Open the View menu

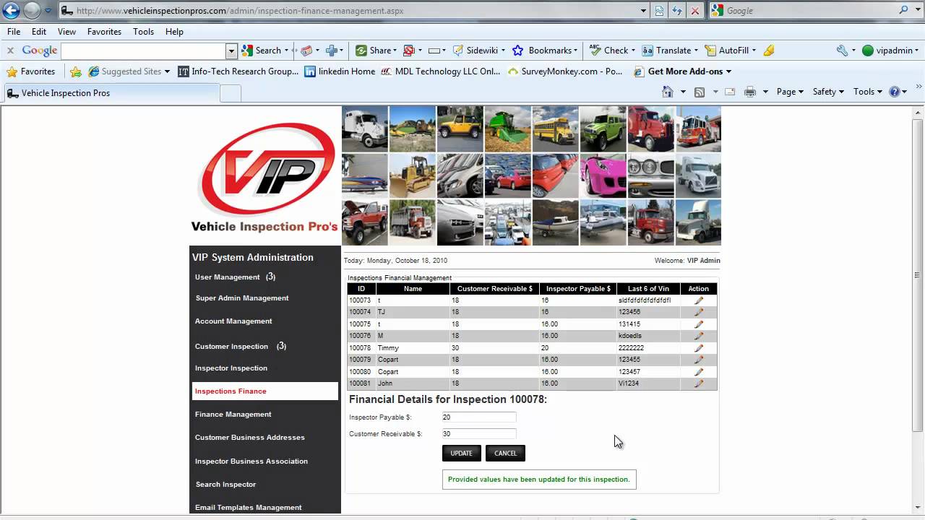tap(66, 32)
